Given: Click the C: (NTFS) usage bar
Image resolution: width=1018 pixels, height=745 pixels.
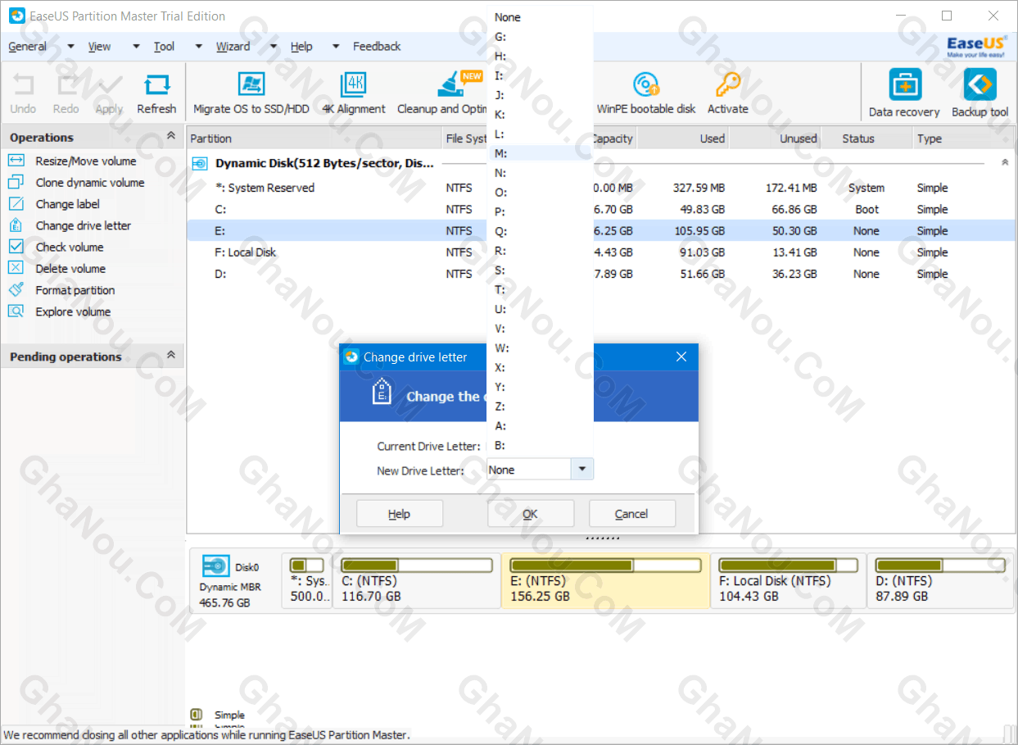Looking at the screenshot, I should 418,566.
